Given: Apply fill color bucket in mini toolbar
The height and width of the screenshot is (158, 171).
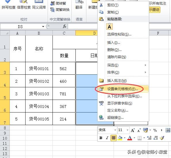Looking at the screenshot, I should pos(120,138).
